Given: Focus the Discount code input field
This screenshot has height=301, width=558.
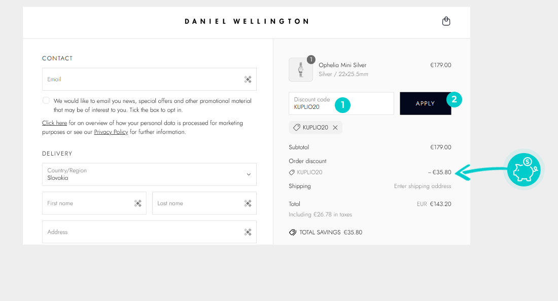Looking at the screenshot, I should pos(341,103).
